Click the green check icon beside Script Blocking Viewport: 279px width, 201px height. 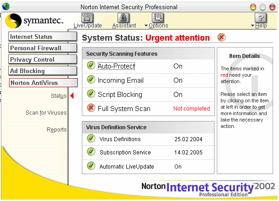(x=91, y=94)
